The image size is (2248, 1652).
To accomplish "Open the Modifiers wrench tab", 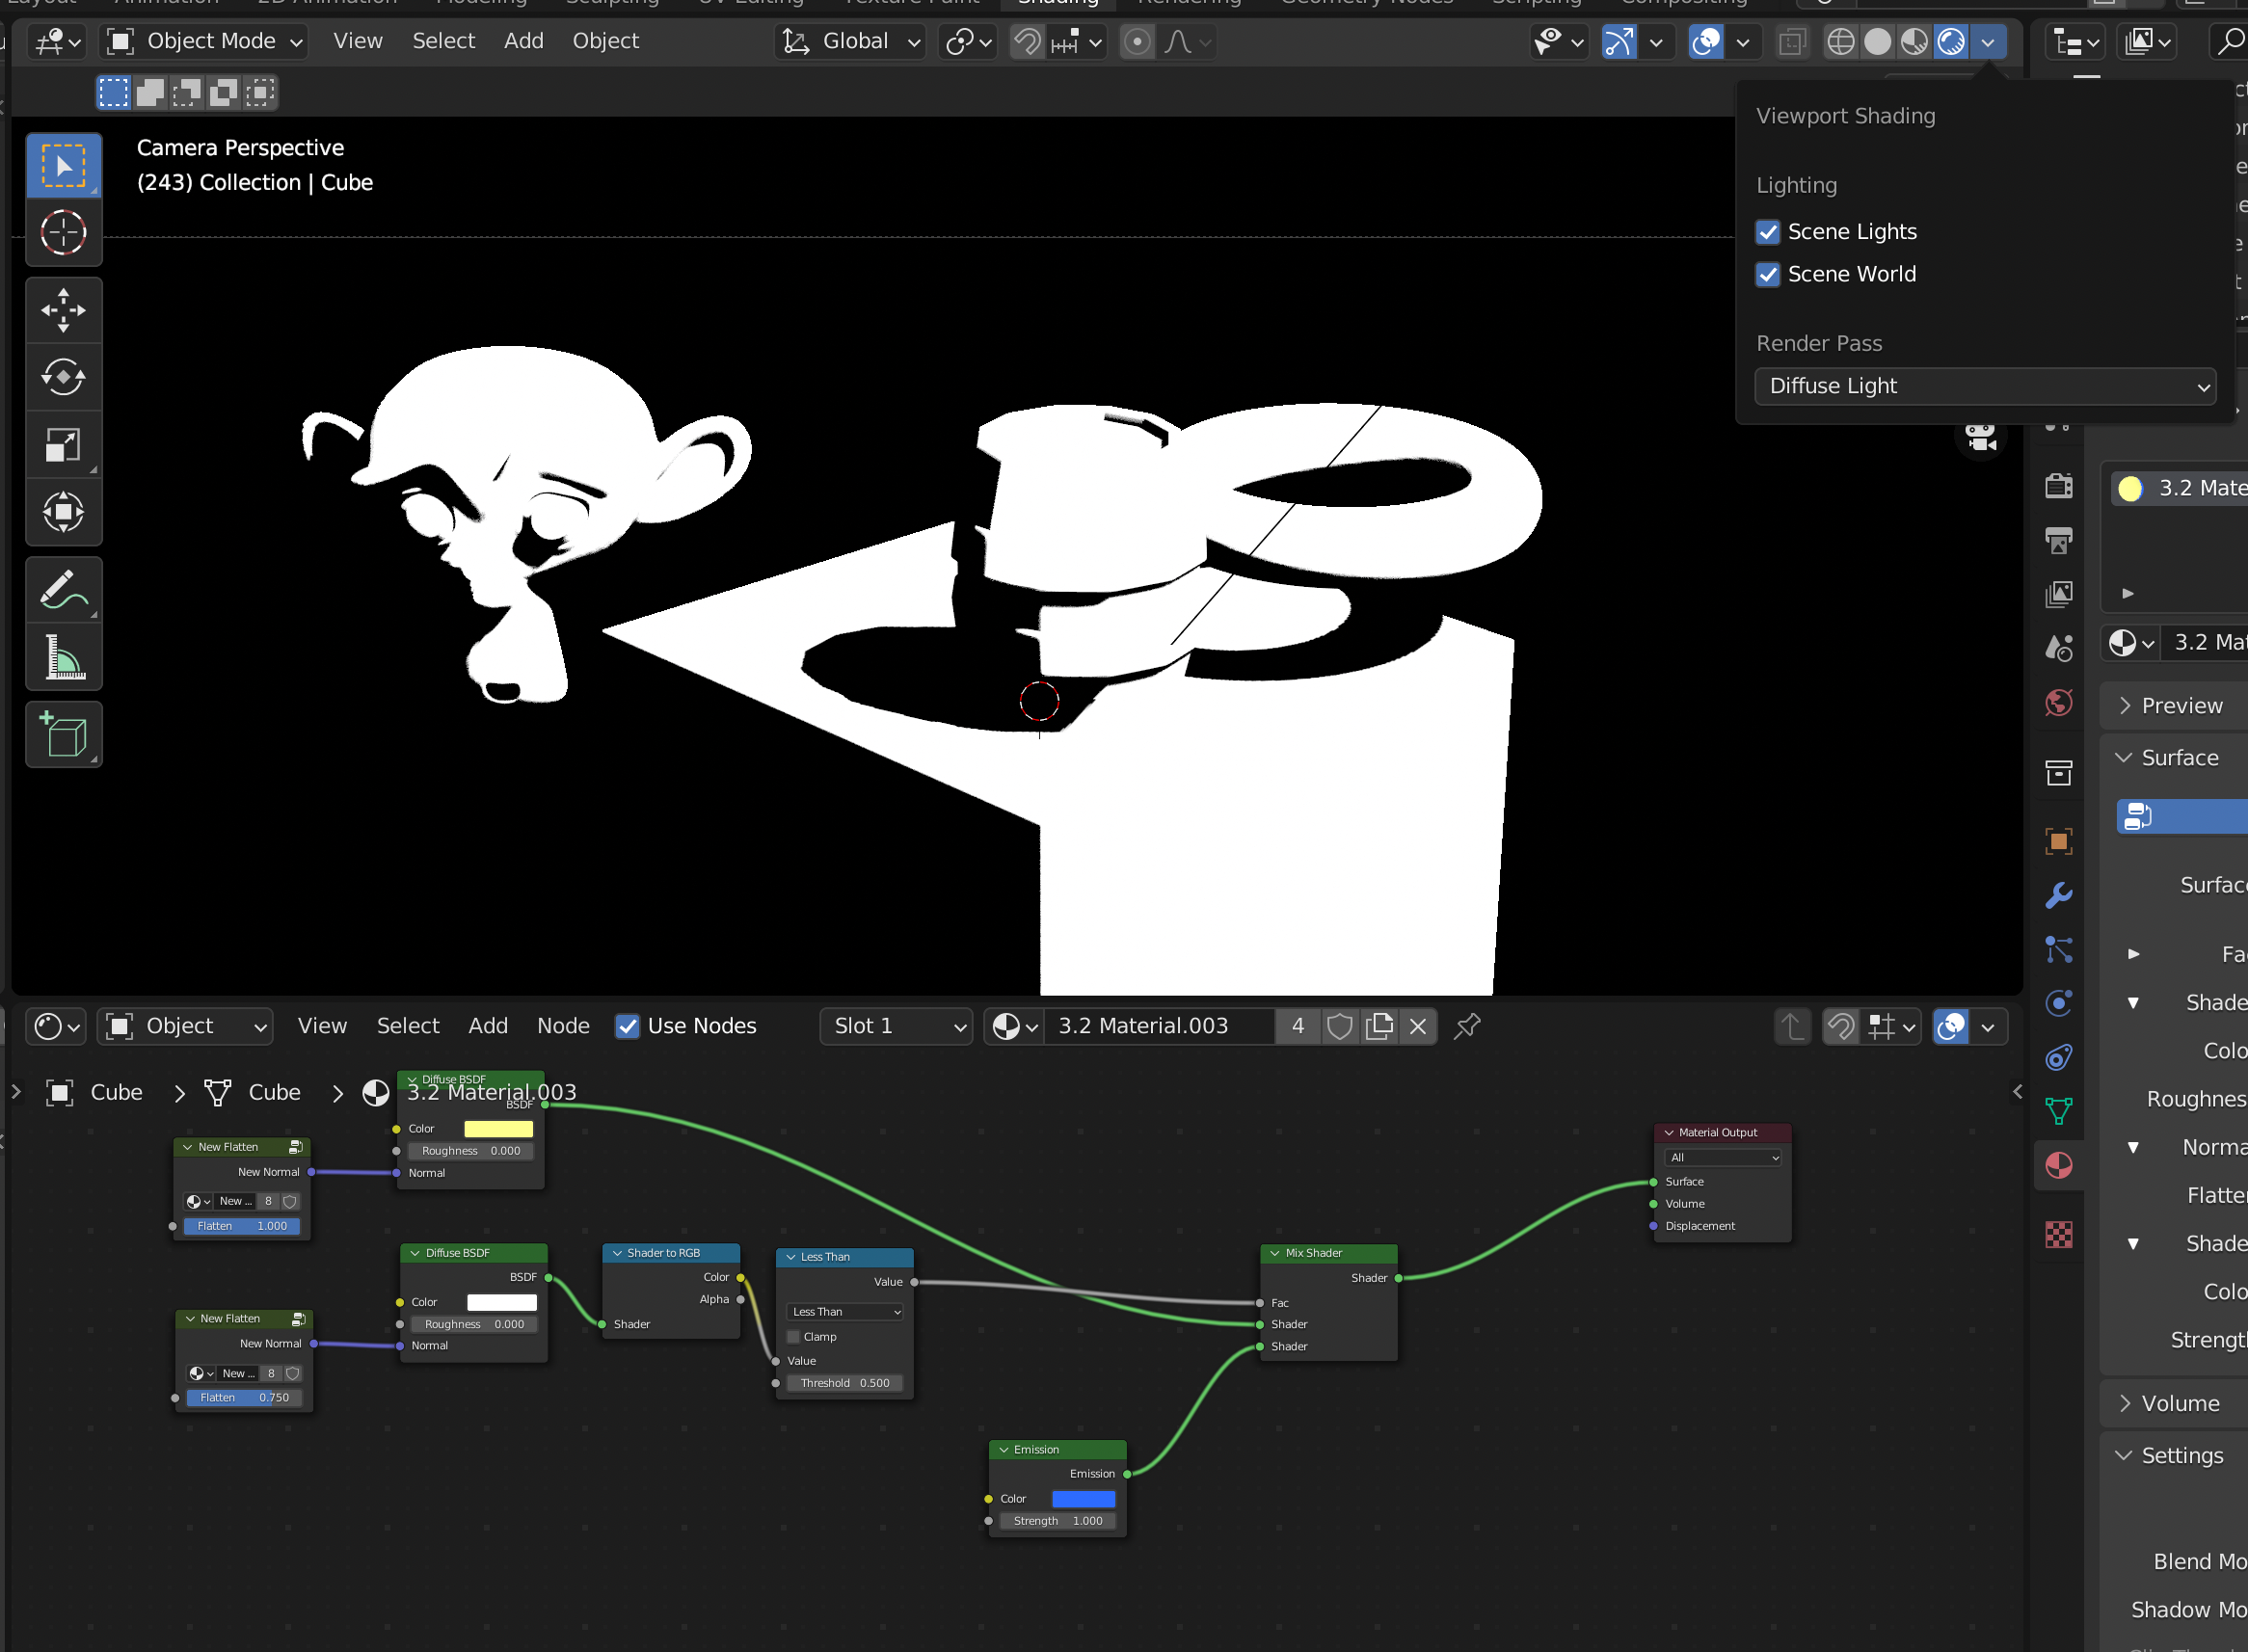I will (2058, 895).
